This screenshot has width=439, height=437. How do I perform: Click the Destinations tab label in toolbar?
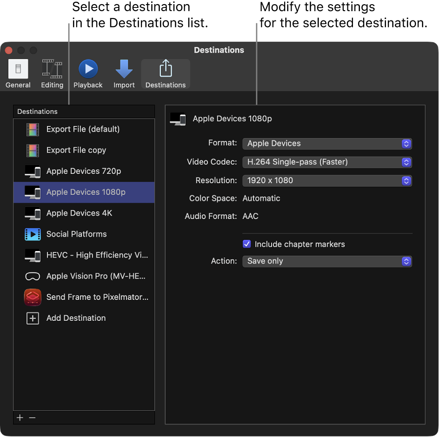[166, 85]
